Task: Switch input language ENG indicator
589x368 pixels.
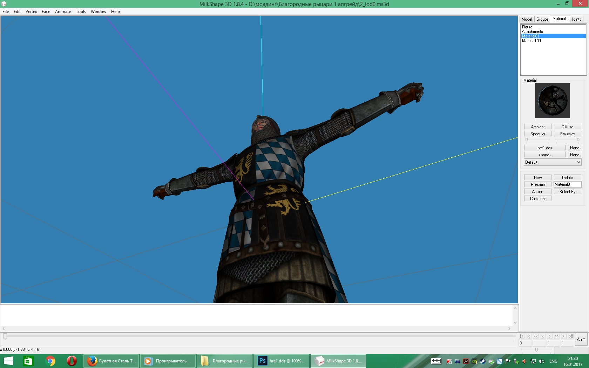Action: click(553, 361)
